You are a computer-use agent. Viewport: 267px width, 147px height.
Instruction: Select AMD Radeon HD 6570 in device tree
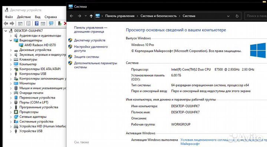click(40, 45)
